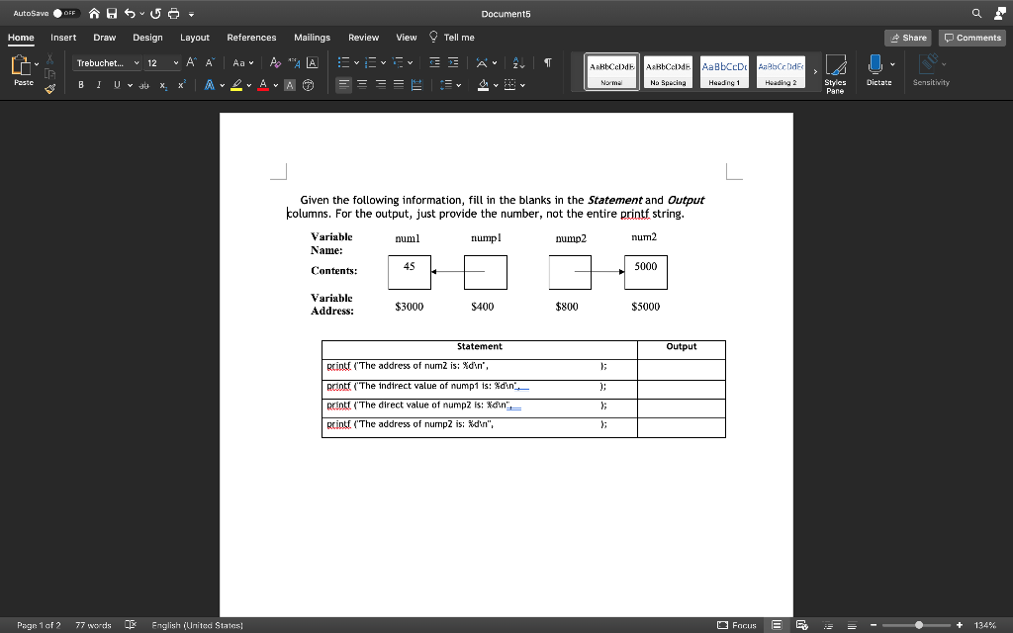
Task: Open the Draw tab
Action: (x=105, y=38)
